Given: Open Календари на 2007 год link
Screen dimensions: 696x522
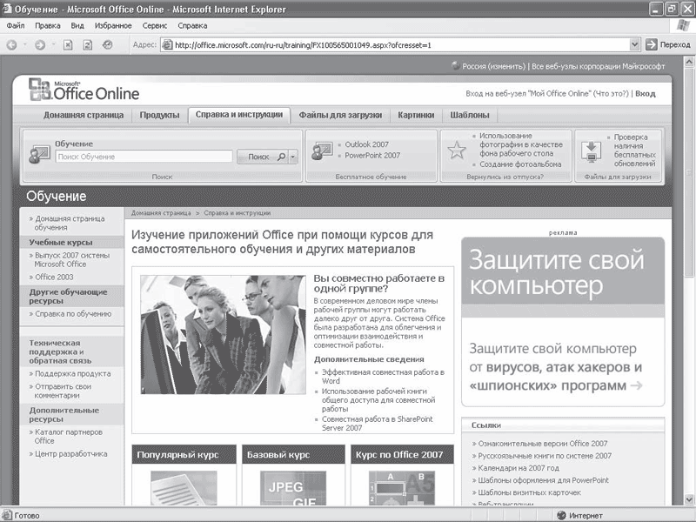Looking at the screenshot, I should [x=519, y=468].
